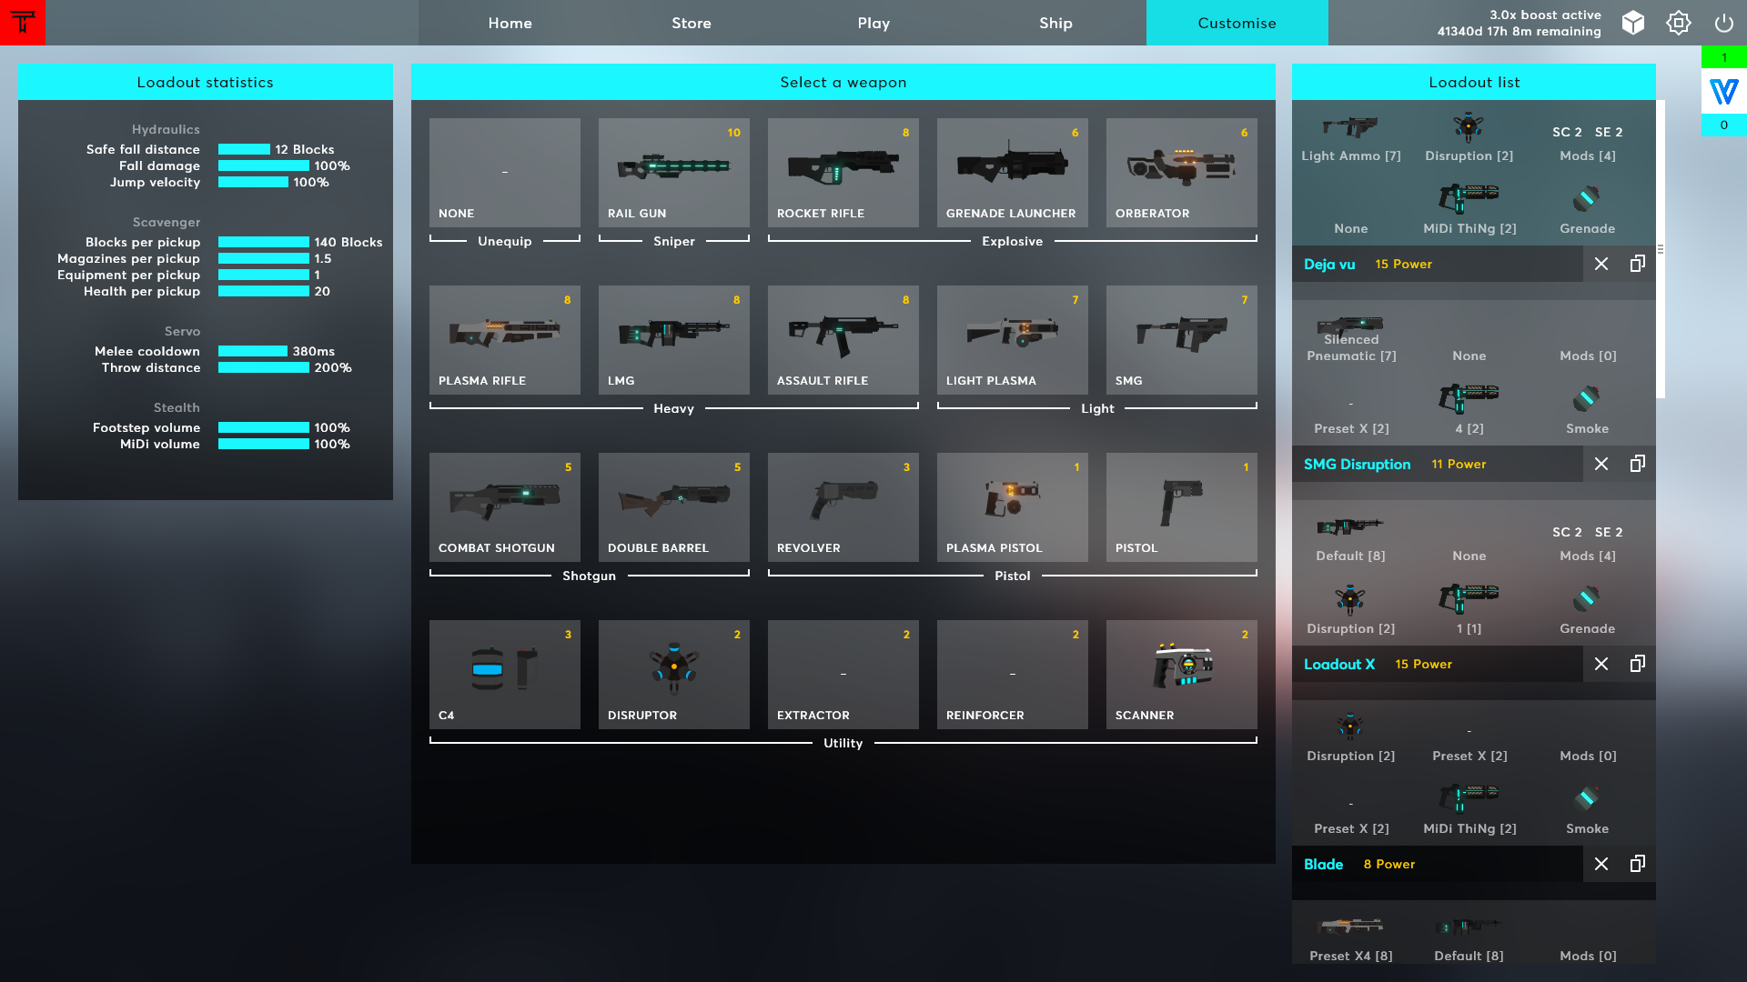This screenshot has height=982, width=1747.
Task: Pick the Plasma Rifle weapon
Action: click(x=504, y=340)
